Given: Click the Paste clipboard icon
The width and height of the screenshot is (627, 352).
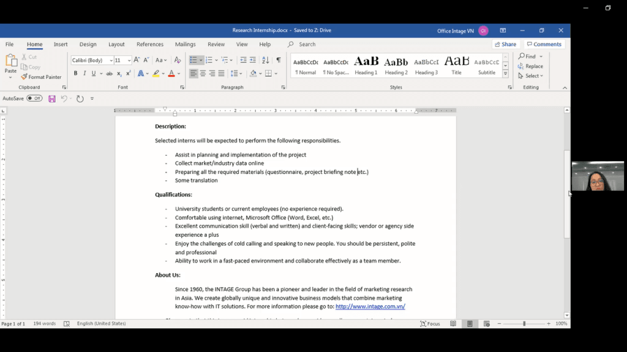Looking at the screenshot, I should [11, 61].
